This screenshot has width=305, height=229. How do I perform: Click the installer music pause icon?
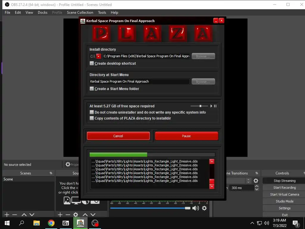[215, 106]
